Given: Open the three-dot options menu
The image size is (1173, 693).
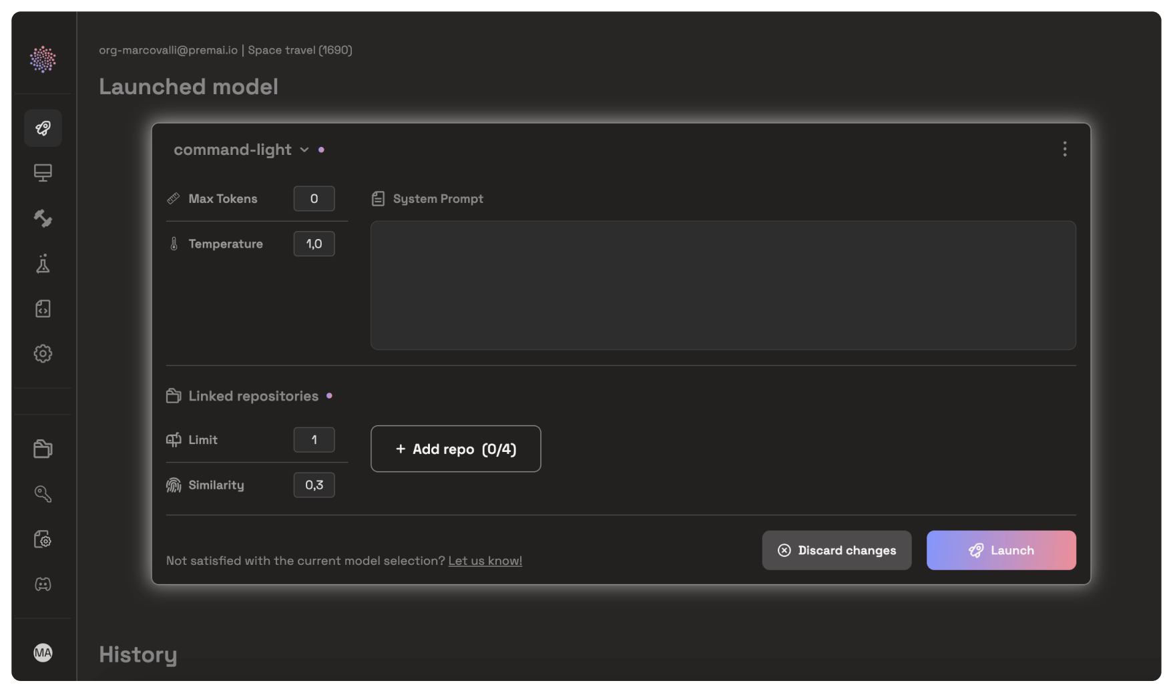Looking at the screenshot, I should click(1064, 149).
